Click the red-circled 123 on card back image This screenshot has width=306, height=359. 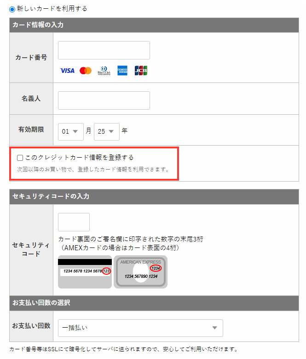pos(107,271)
